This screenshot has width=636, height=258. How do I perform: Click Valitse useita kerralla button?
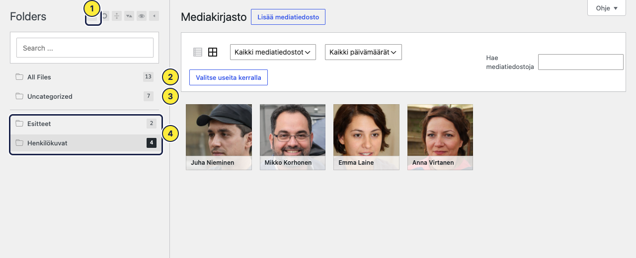coord(229,77)
